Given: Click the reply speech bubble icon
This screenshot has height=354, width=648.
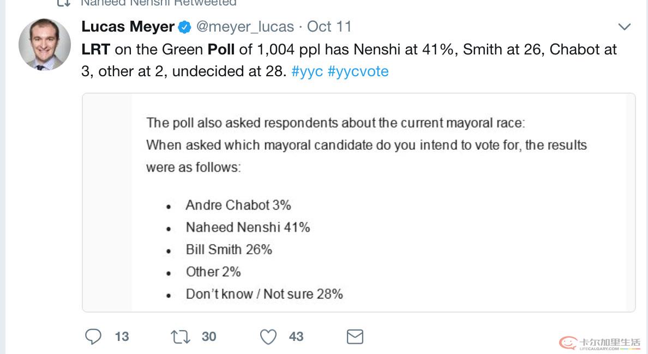Looking at the screenshot, I should point(93,337).
